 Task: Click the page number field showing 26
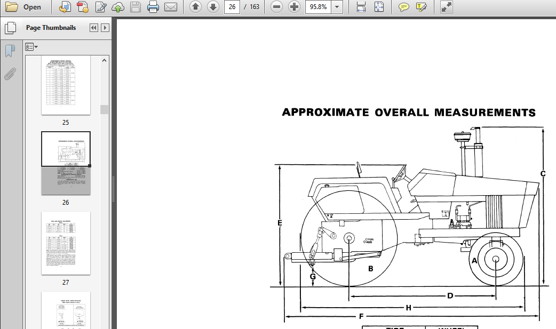point(232,7)
